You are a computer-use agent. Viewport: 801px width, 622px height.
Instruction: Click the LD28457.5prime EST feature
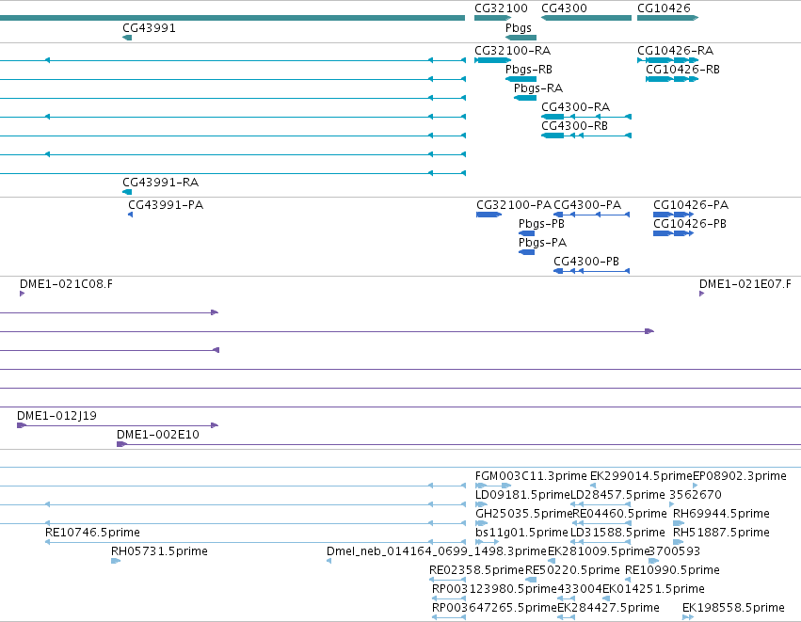(601, 504)
